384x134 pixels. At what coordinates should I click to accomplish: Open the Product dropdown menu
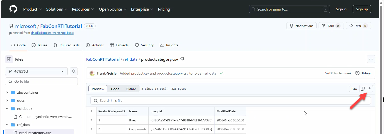pyautogui.click(x=32, y=9)
